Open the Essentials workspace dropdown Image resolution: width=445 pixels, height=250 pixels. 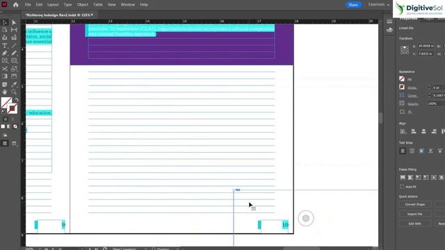click(378, 5)
